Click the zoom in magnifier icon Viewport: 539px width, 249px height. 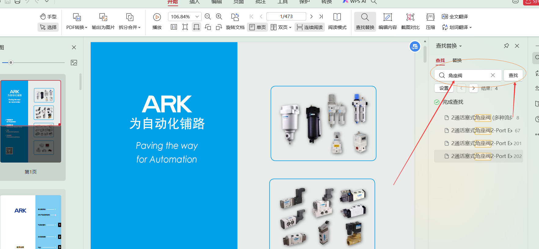[x=219, y=16]
